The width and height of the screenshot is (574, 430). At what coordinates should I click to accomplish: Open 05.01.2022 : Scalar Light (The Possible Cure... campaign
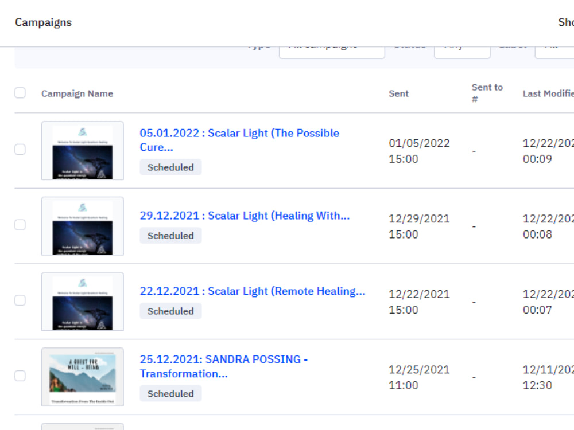click(x=239, y=140)
